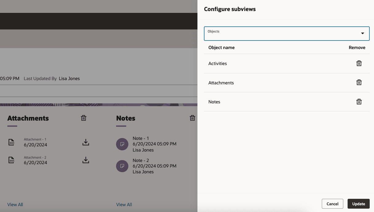Remove the Attachments subview using its trash icon
The height and width of the screenshot is (212, 374).
(x=359, y=82)
